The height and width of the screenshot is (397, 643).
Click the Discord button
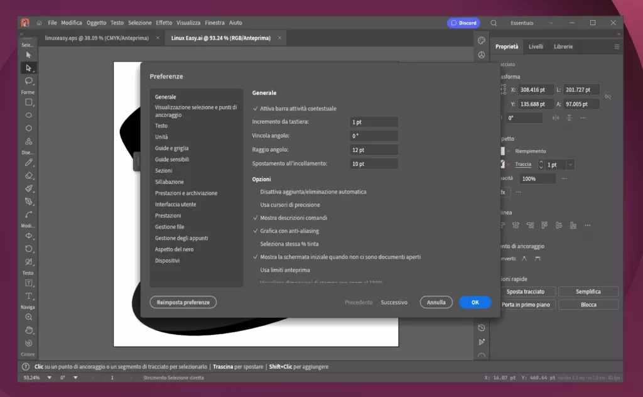coord(464,23)
